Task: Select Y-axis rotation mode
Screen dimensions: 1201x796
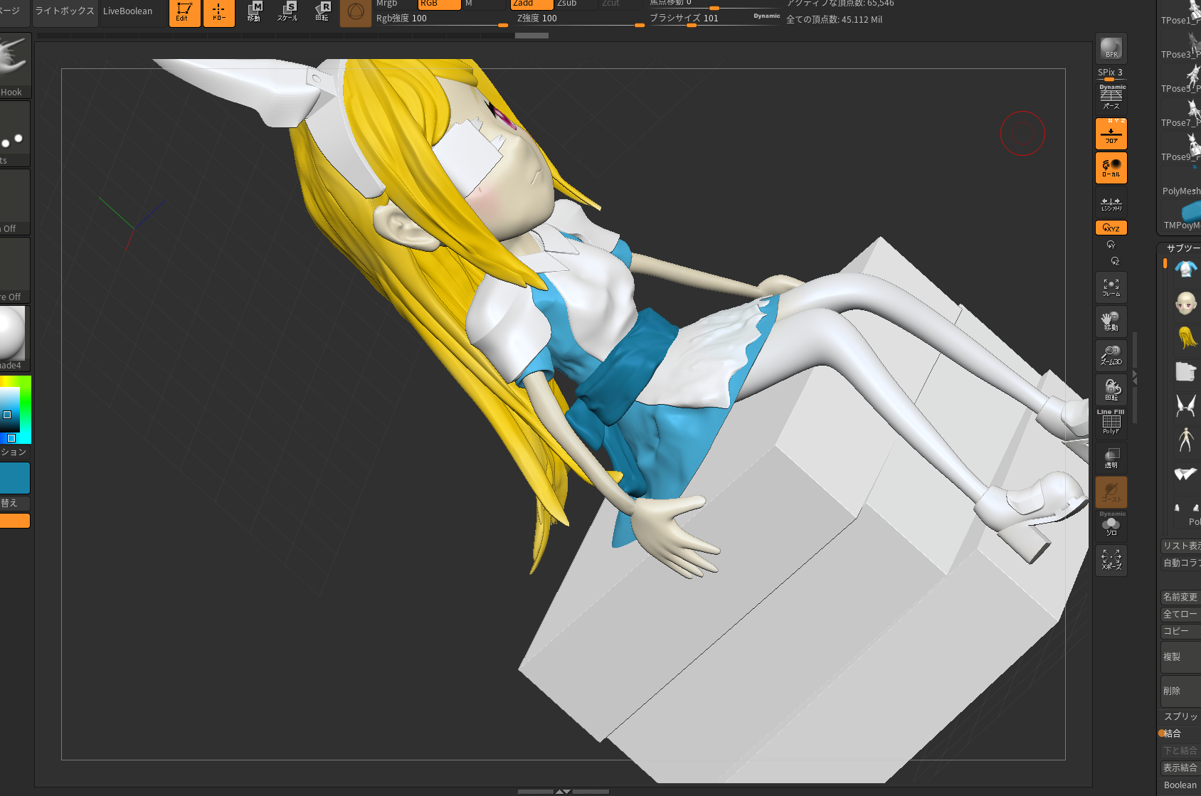Action: [x=1111, y=245]
